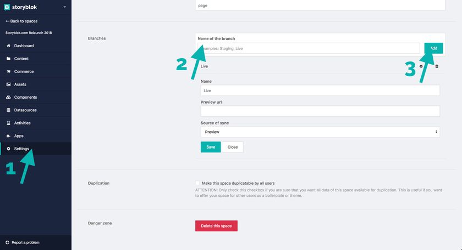Open Activities via the hourglass icon

coord(8,123)
